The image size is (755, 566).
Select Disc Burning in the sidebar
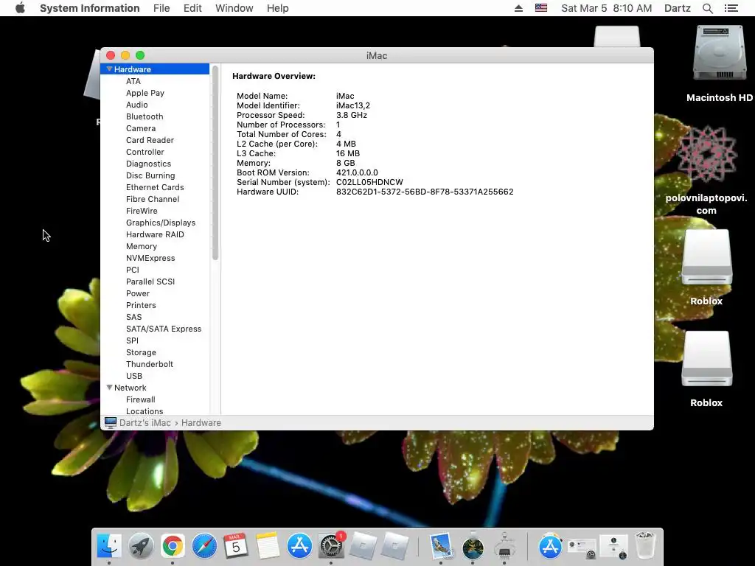[150, 175]
